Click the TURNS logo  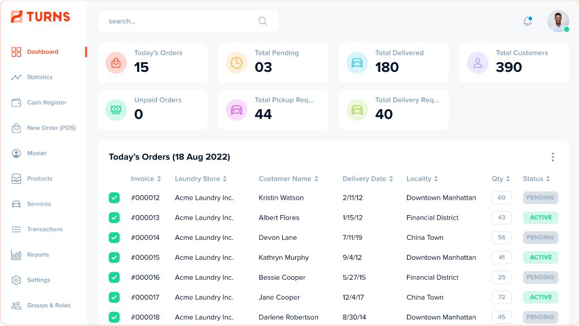(41, 16)
